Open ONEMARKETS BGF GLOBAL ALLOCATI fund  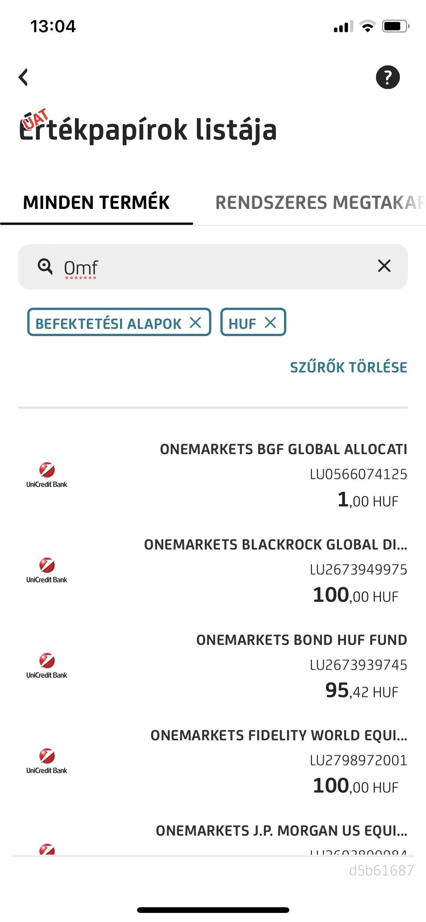click(x=283, y=449)
